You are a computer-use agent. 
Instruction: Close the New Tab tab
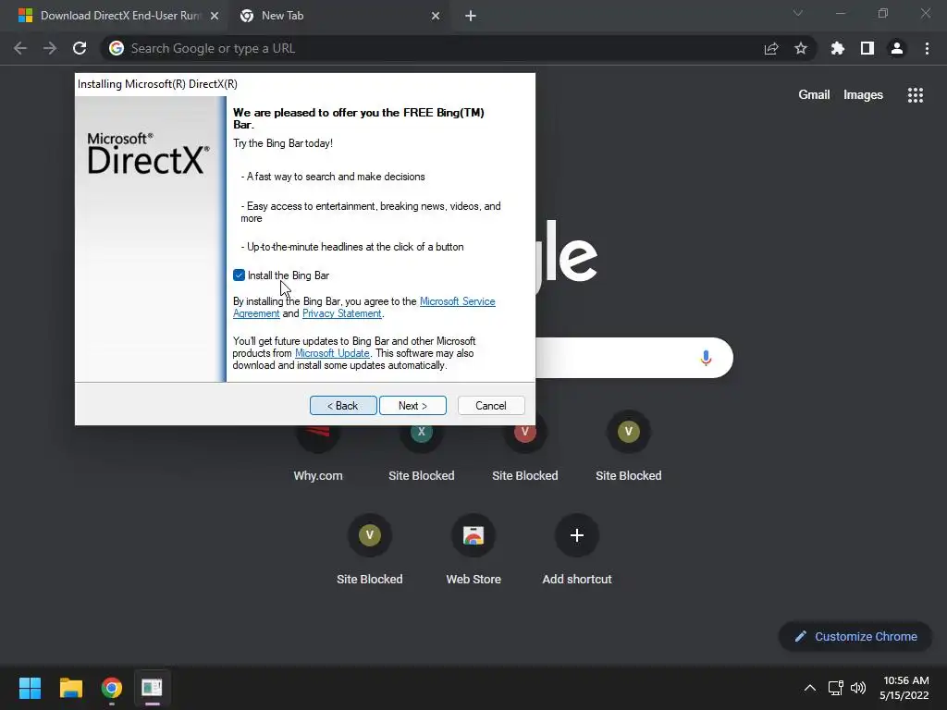click(436, 16)
